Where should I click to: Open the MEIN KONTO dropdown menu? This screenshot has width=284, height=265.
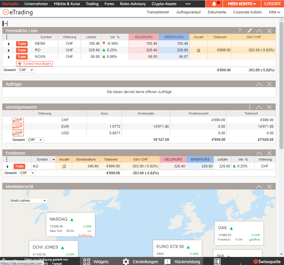tap(242, 4)
